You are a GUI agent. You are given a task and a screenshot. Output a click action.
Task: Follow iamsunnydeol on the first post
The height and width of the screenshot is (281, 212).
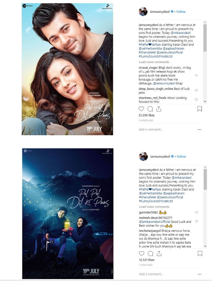click(181, 12)
